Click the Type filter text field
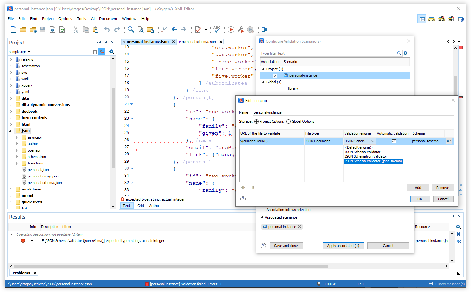 [328, 53]
